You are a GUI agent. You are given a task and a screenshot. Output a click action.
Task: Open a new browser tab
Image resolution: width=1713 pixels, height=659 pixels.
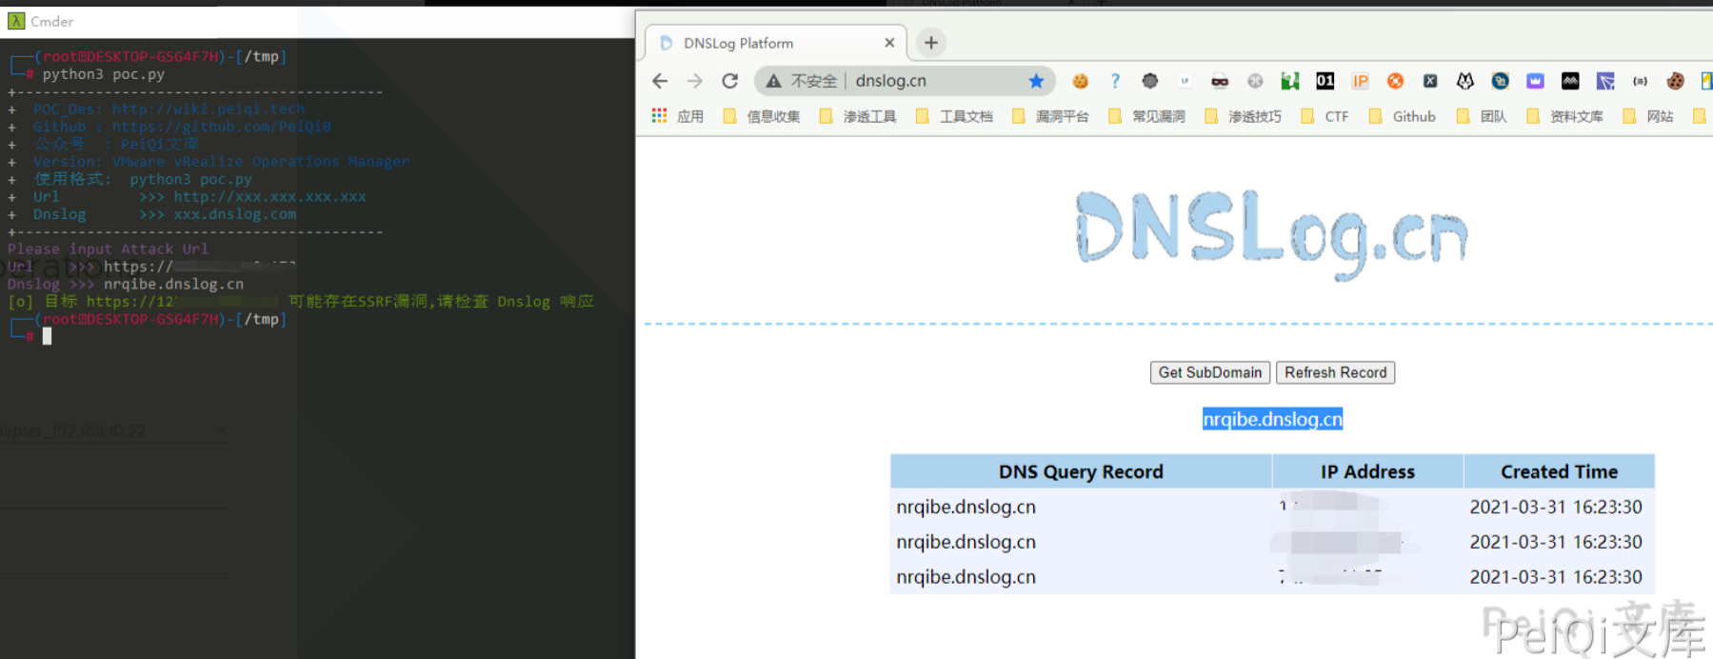[x=931, y=42]
